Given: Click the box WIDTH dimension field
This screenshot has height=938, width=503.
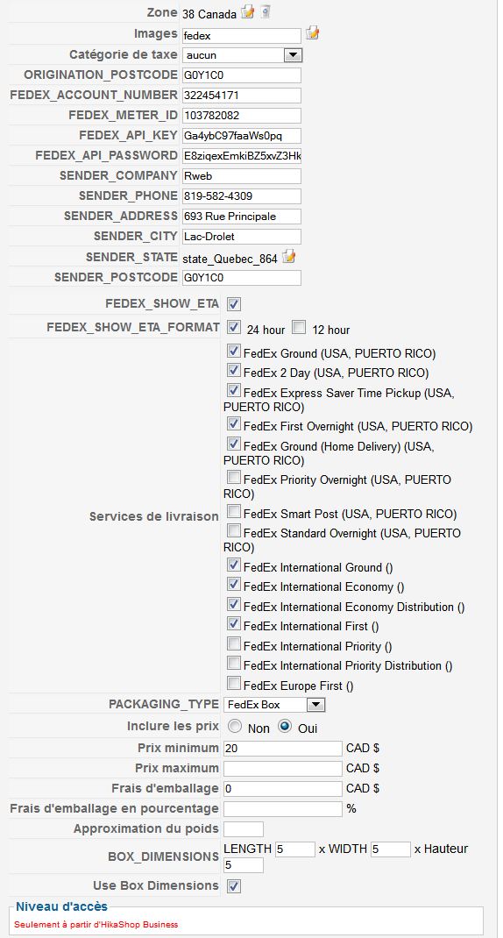Looking at the screenshot, I should [x=391, y=849].
